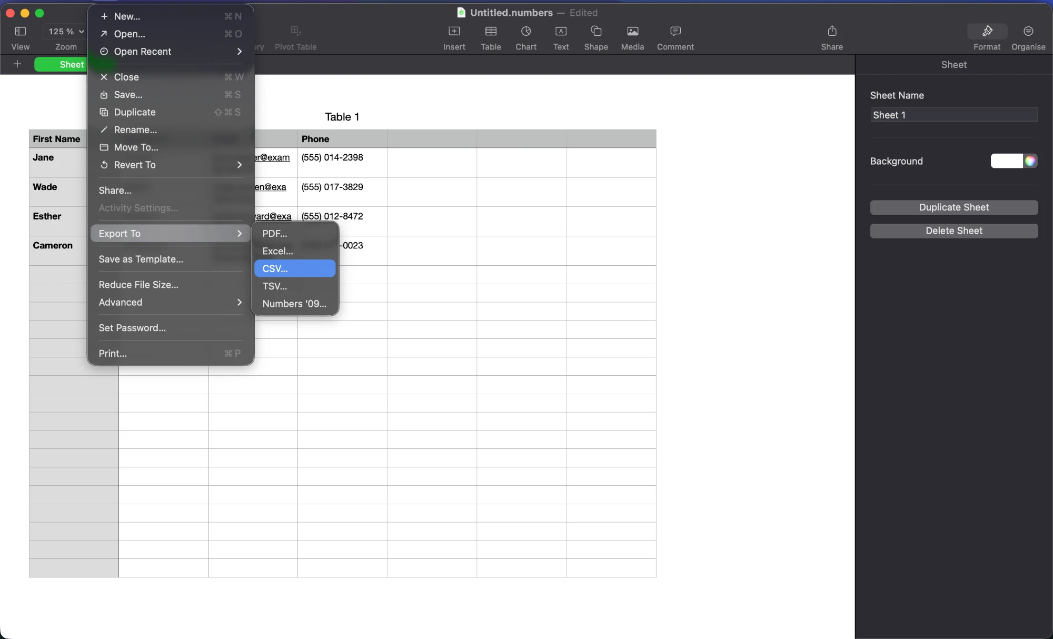Viewport: 1053px width, 639px height.
Task: Choose Move To... menu item
Action: pos(171,147)
